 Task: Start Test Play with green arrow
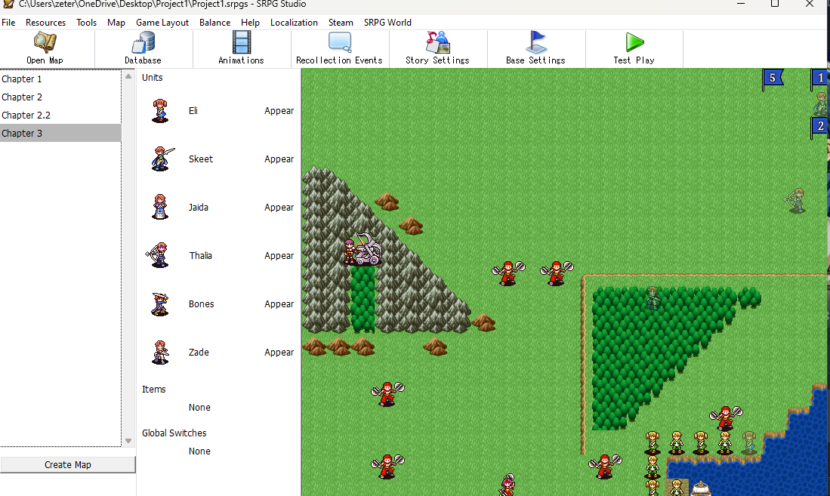(x=634, y=42)
